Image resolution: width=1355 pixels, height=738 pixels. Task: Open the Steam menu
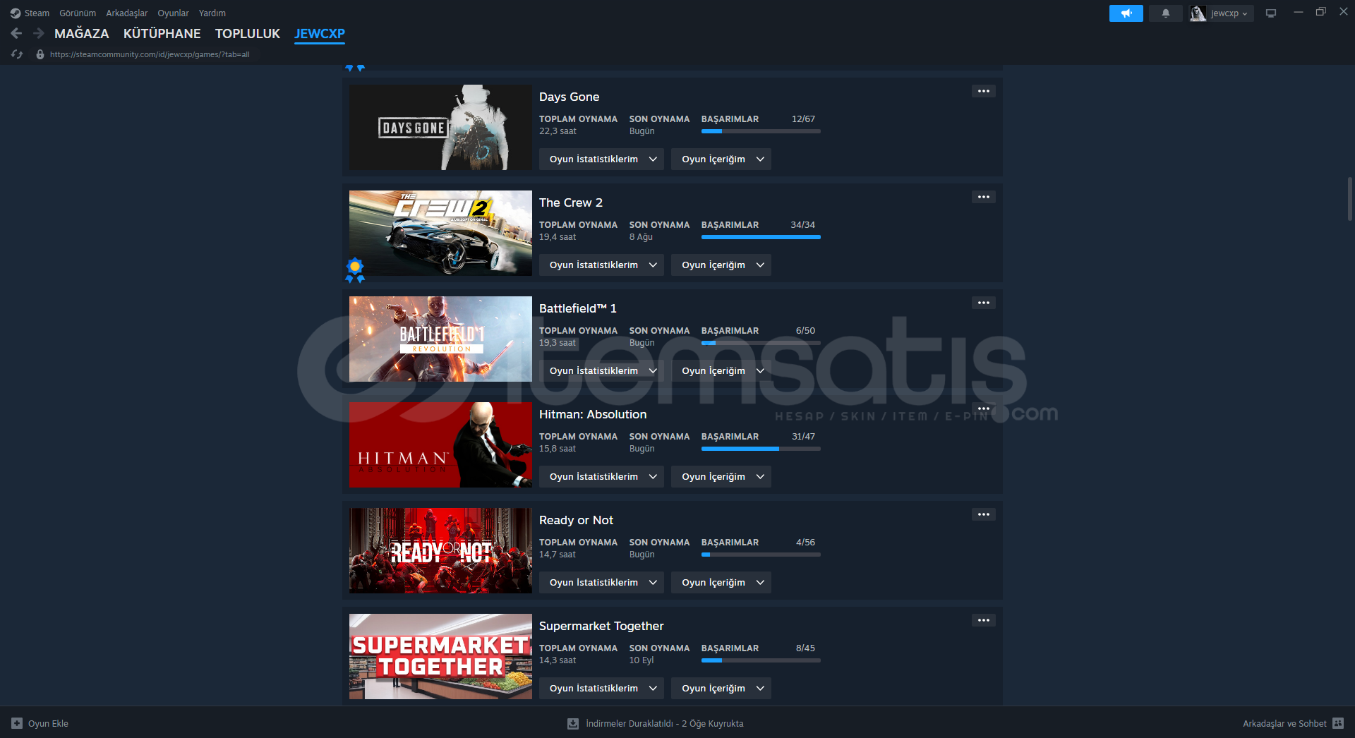coord(37,13)
